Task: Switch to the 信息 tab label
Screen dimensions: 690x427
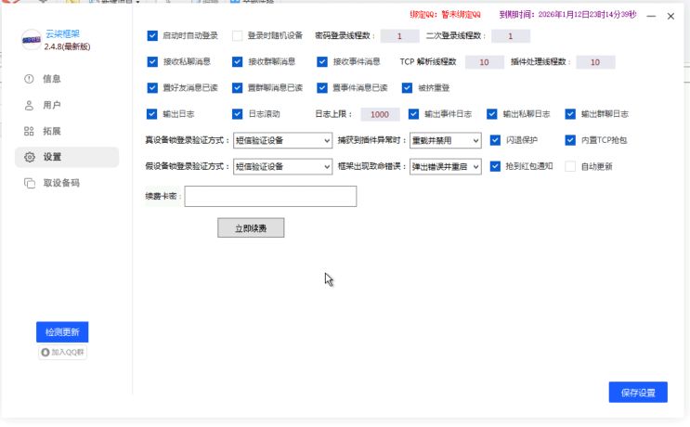Action: click(x=52, y=79)
